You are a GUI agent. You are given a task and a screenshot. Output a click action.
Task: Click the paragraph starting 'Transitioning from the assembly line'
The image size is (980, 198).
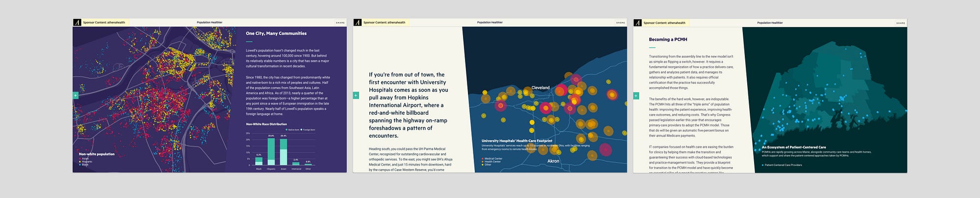point(691,72)
